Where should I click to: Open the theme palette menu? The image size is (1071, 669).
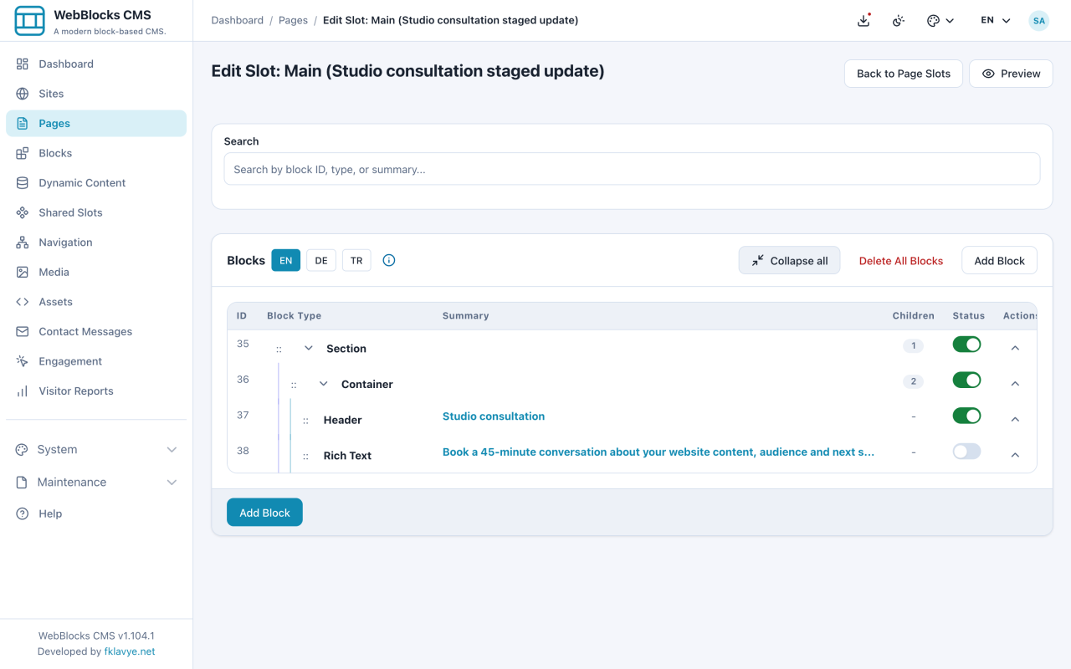[x=940, y=21]
